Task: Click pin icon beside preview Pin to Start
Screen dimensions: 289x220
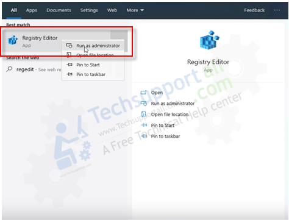Action: (144, 125)
